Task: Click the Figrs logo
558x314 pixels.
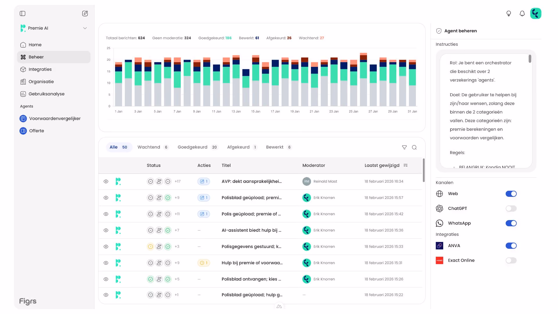Action: (x=28, y=301)
